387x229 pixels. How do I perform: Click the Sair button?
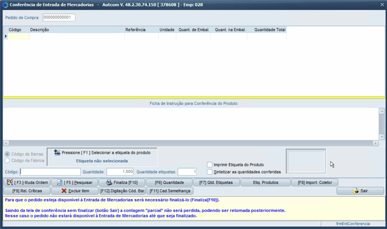(x=360, y=191)
